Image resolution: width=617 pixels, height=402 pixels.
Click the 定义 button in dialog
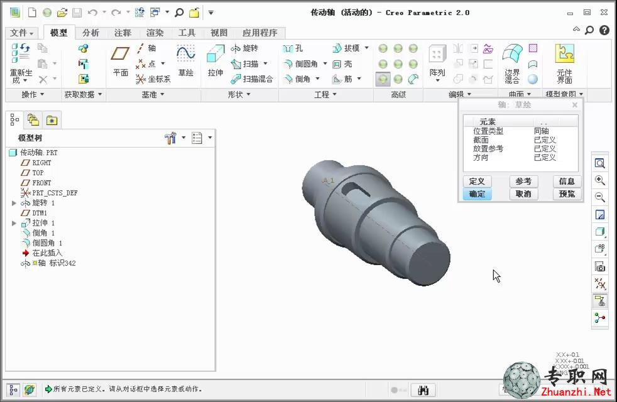pyautogui.click(x=477, y=182)
